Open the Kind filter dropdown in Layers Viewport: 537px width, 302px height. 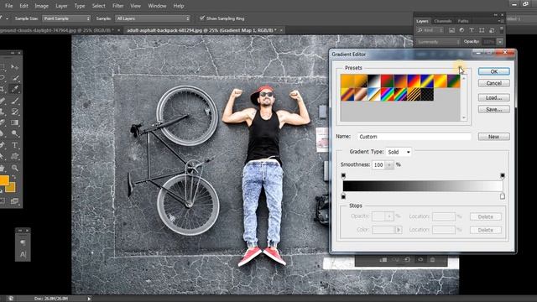tap(430, 30)
